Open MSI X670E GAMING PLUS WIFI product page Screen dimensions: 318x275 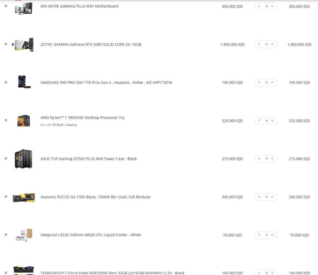[x=80, y=6]
